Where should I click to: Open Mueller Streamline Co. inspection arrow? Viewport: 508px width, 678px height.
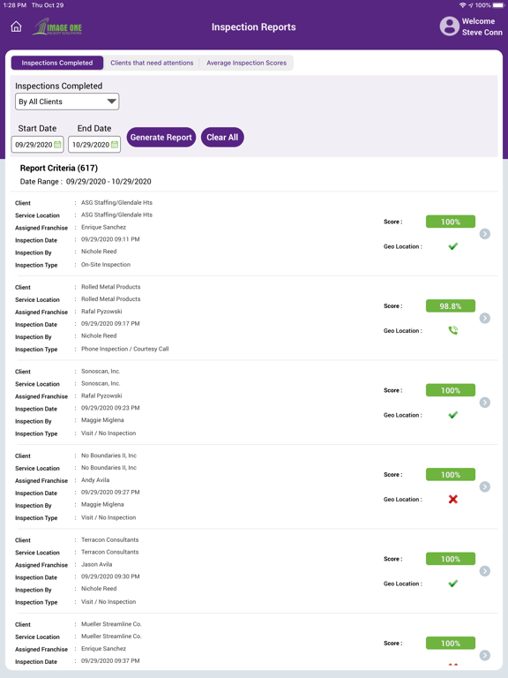point(485,656)
